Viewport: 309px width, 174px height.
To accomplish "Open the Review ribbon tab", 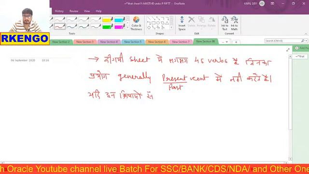I will point(74,11).
